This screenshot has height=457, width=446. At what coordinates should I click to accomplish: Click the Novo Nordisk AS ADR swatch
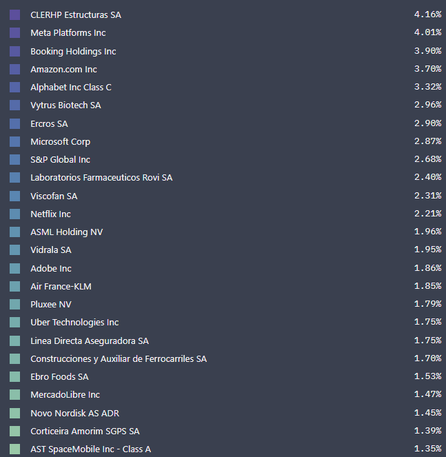point(15,414)
